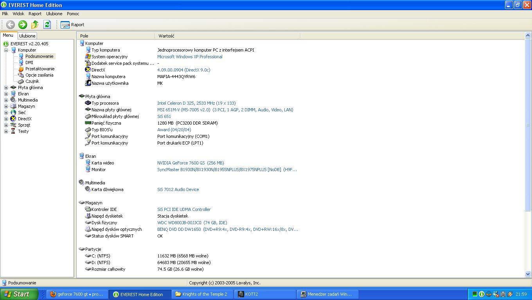Switch to Knights of the Temple 2 folder
This screenshot has height=300, width=532.
tap(203, 294)
